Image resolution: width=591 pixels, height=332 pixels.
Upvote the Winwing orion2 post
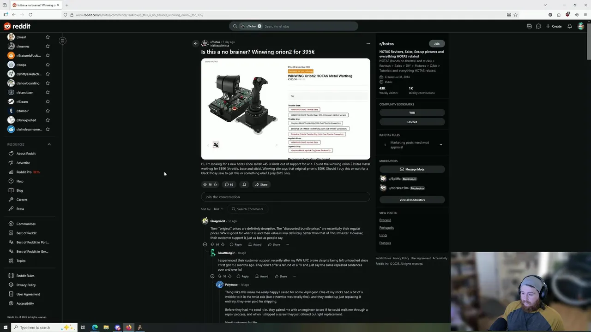point(205,184)
